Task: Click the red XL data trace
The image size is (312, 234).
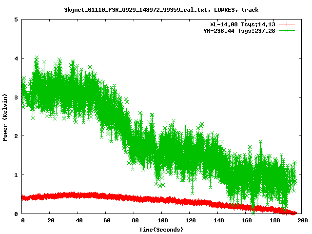Action: (x=97, y=196)
